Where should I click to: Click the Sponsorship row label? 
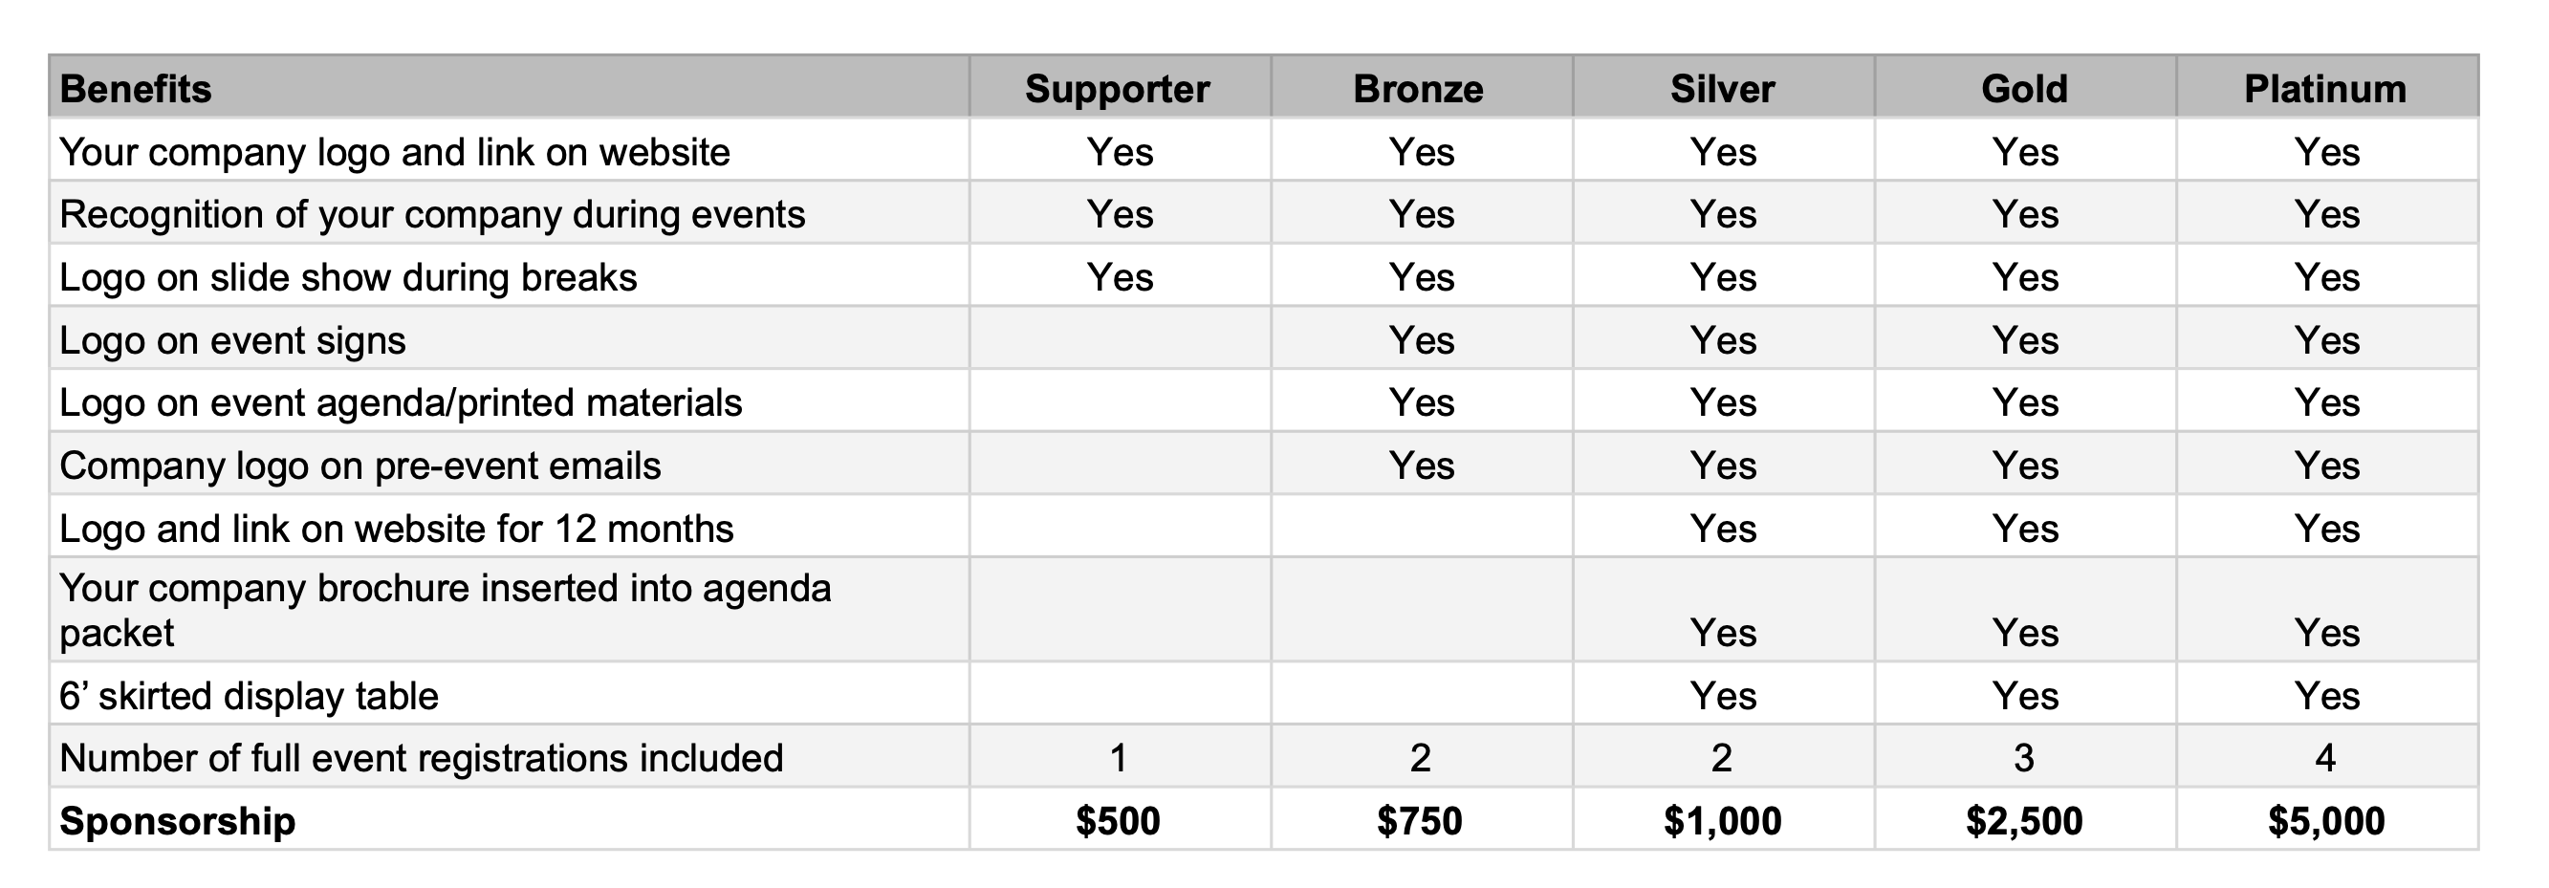[x=177, y=821]
